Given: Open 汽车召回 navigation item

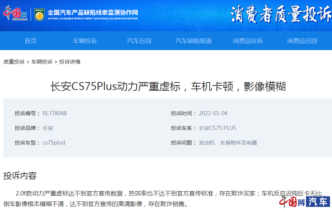Looking at the screenshot, I should (139, 41).
